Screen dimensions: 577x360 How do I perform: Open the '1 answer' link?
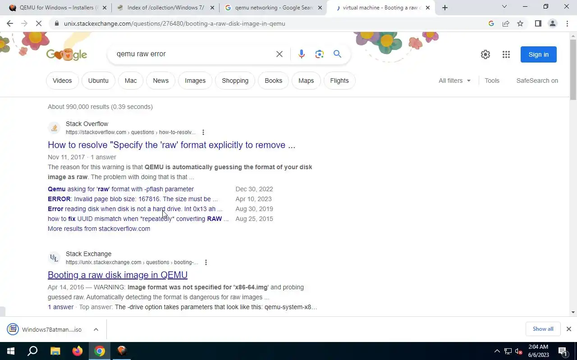[x=60, y=307]
